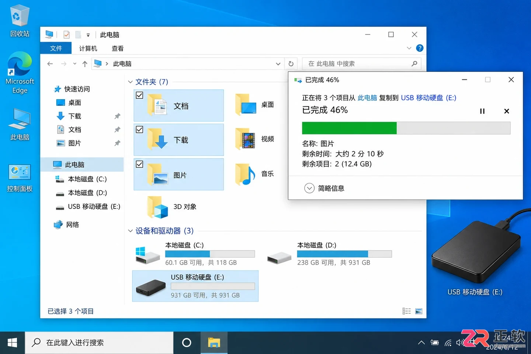Uncheck the 图片 folder checkbox

click(139, 164)
